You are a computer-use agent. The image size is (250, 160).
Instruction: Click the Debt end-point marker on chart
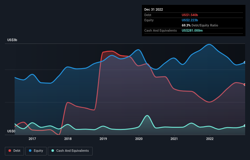click(245, 85)
